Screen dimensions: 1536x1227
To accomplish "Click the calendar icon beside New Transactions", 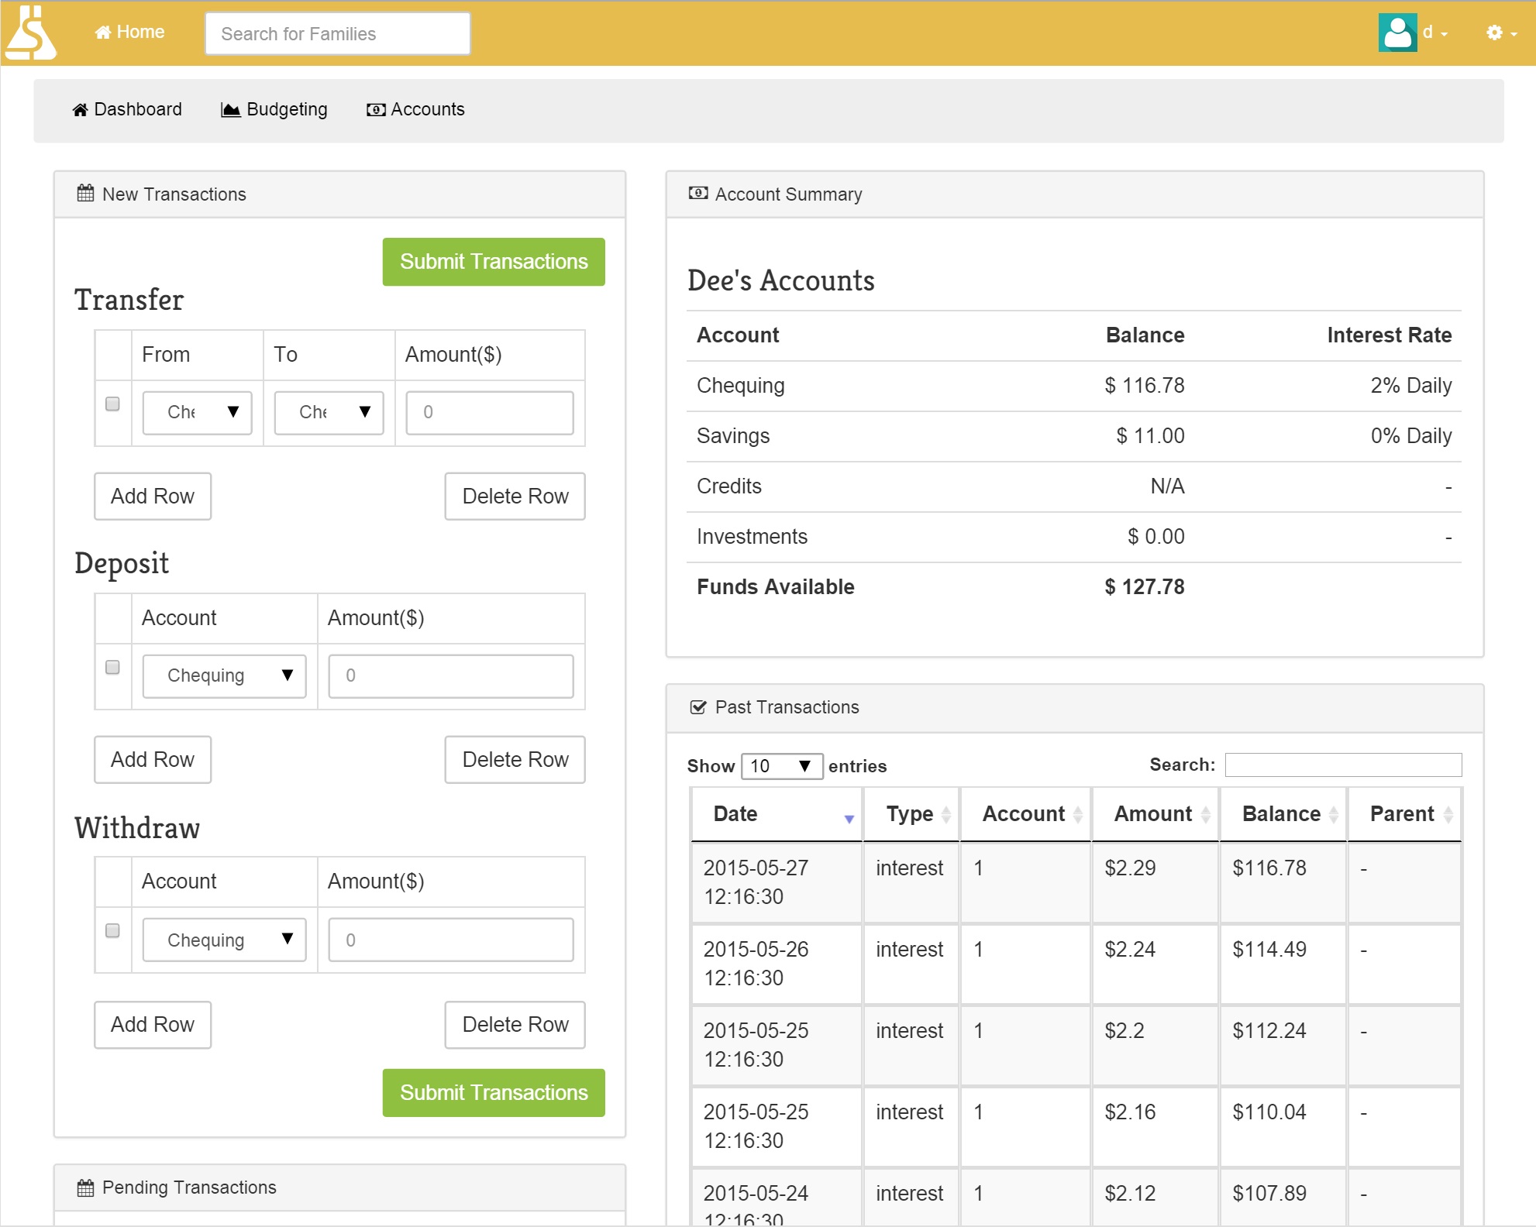I will click(85, 194).
